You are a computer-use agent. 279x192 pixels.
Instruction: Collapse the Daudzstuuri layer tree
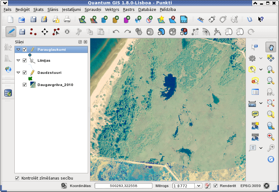tap(18, 73)
